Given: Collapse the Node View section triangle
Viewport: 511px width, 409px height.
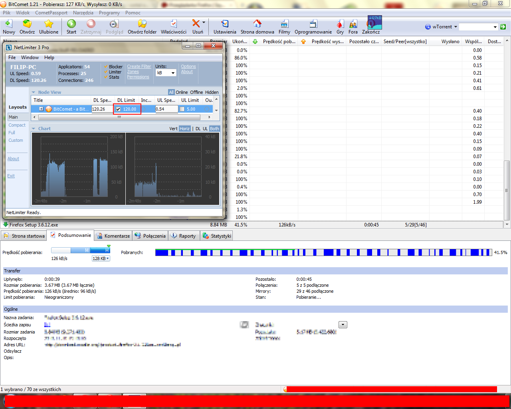Looking at the screenshot, I should click(x=34, y=92).
